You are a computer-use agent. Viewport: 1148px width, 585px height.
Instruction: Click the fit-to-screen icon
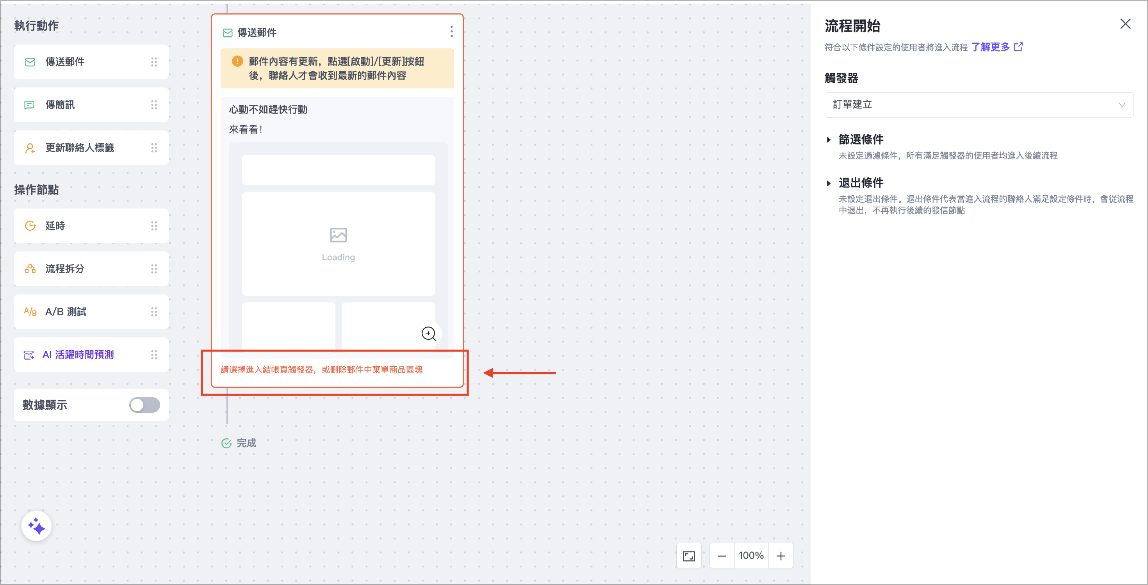[x=688, y=556]
